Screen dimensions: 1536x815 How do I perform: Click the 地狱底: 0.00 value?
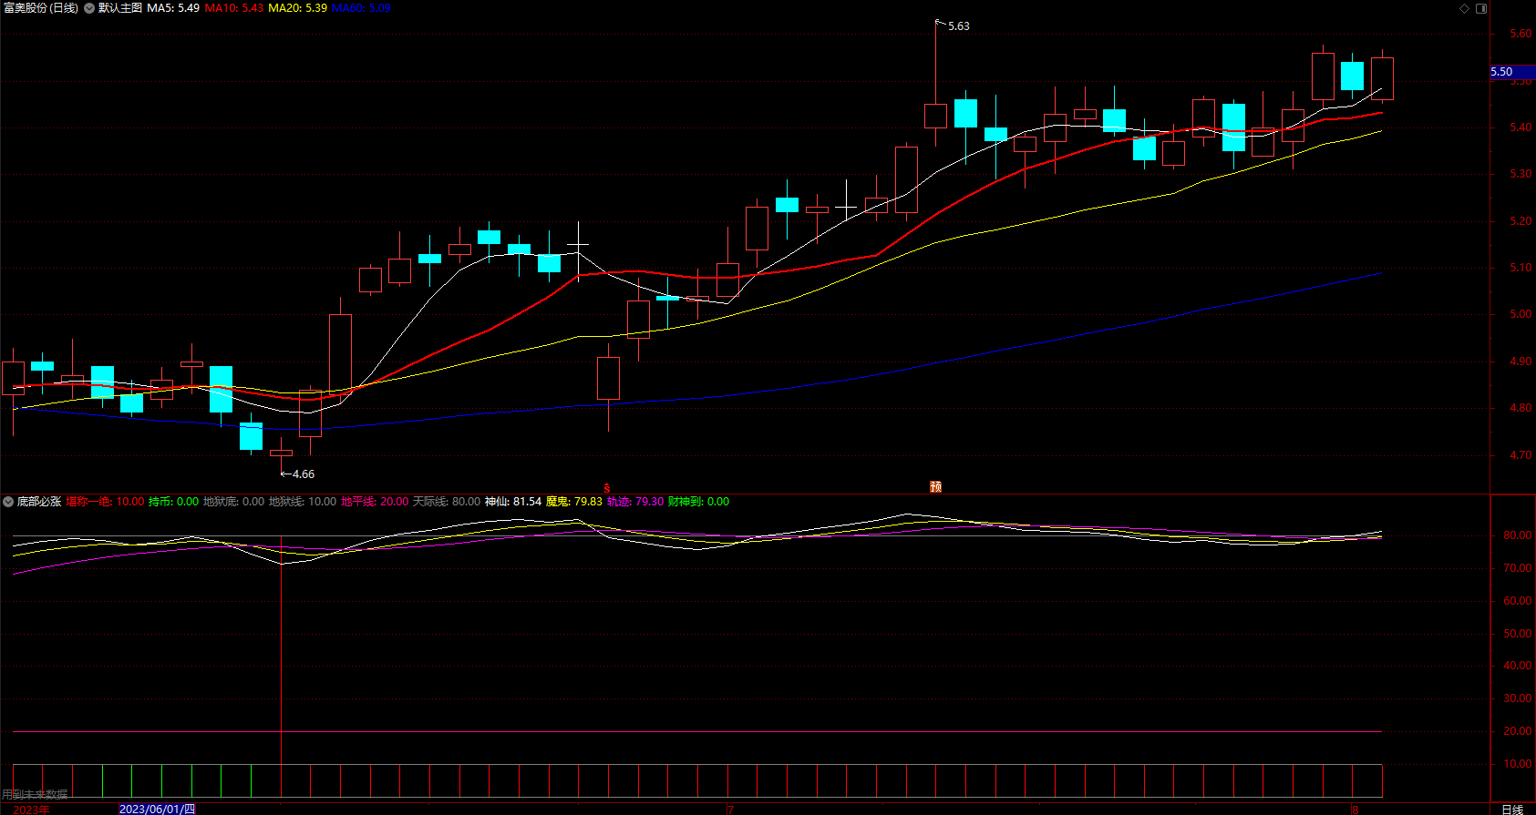(233, 502)
